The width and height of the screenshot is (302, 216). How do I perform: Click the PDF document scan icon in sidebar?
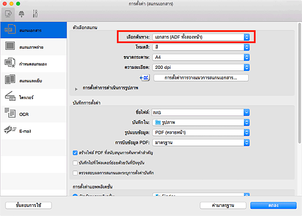pyautogui.click(x=10, y=30)
